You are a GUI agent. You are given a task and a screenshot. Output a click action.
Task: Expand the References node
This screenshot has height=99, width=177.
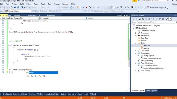(x=136, y=35)
